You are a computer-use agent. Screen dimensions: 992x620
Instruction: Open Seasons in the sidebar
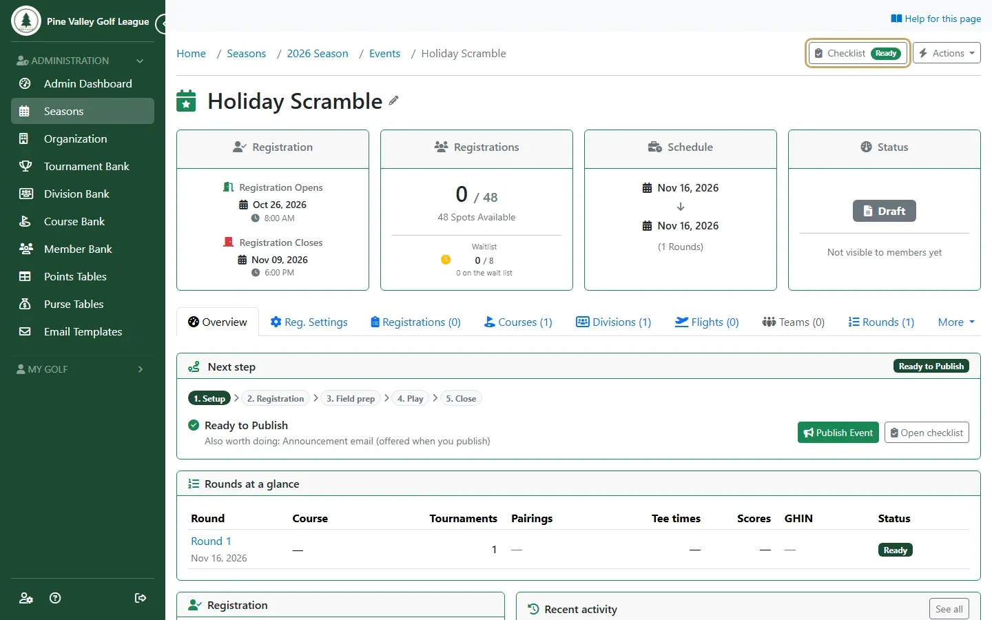click(83, 111)
